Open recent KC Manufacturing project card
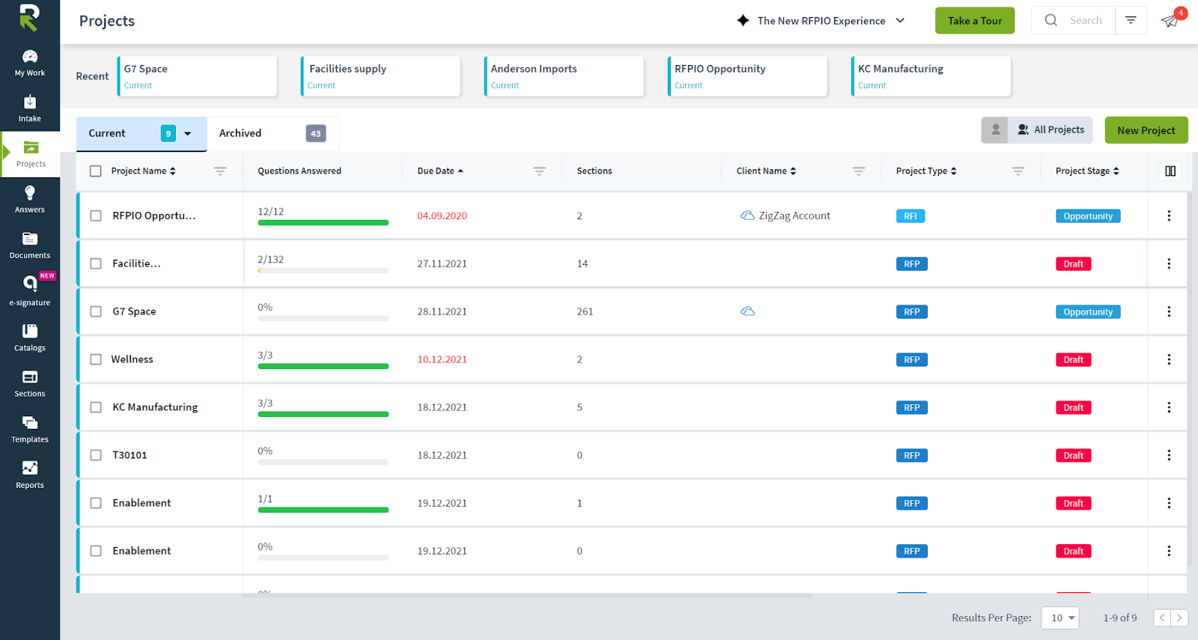 click(x=931, y=76)
